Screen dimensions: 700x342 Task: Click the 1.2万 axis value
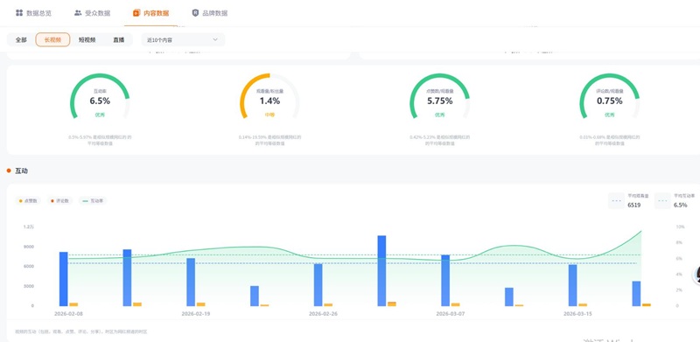tap(28, 227)
